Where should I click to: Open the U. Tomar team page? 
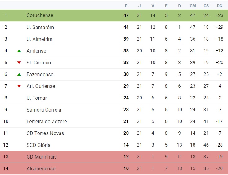[37, 98]
